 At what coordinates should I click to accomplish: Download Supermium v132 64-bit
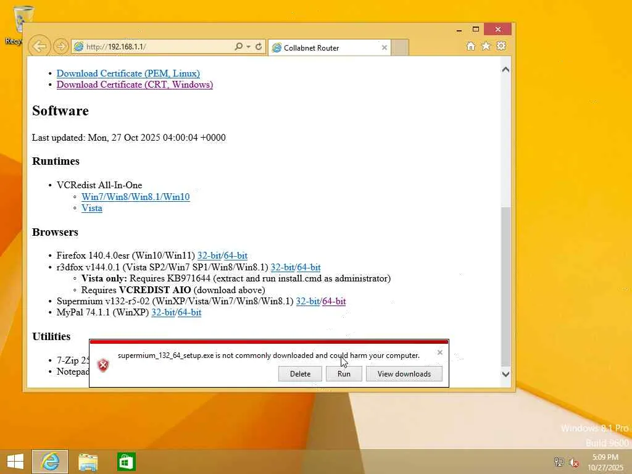coord(334,301)
